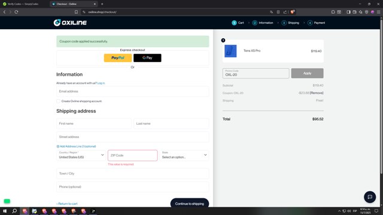383x215 pixels.
Task: Focus the Email address field
Action: point(133,91)
